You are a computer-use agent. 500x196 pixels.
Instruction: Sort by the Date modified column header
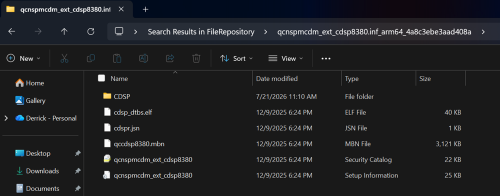tap(277, 78)
